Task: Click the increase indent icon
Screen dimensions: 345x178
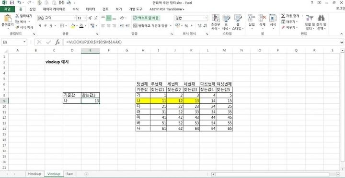Action: click(127, 26)
